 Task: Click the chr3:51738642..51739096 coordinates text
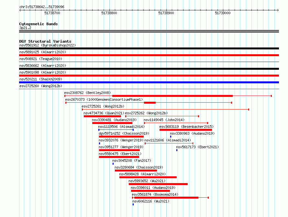pos(42,7)
